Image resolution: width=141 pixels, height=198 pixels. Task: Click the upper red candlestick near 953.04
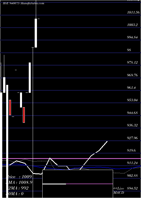coord(10,107)
